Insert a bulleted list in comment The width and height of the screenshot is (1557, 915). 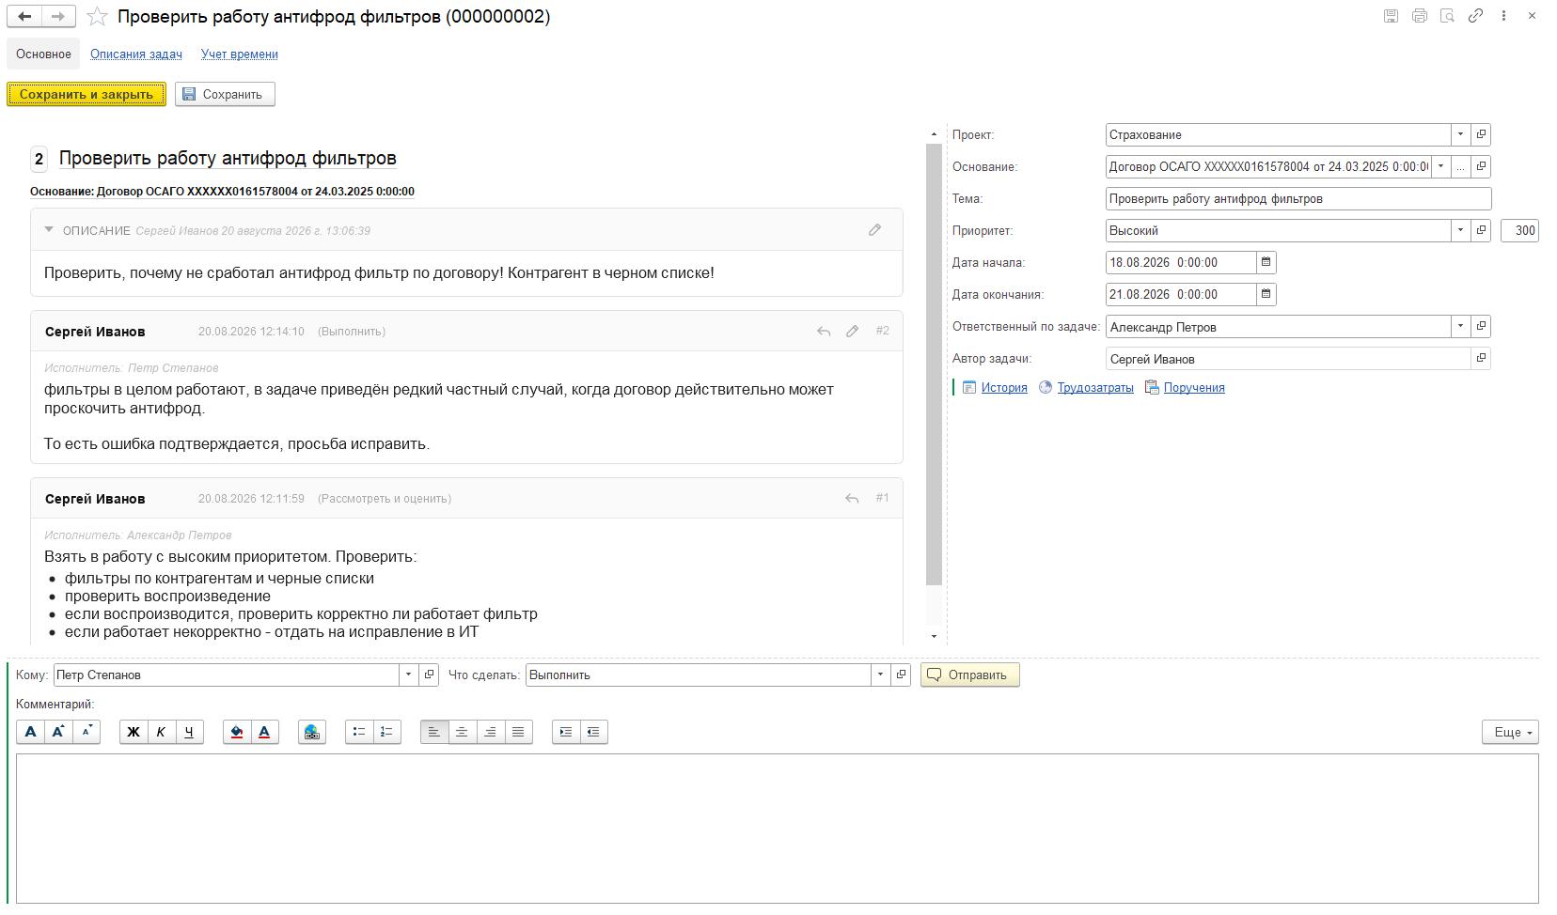pyautogui.click(x=359, y=732)
